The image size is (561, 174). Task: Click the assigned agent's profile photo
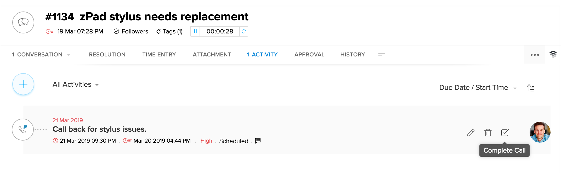(540, 132)
